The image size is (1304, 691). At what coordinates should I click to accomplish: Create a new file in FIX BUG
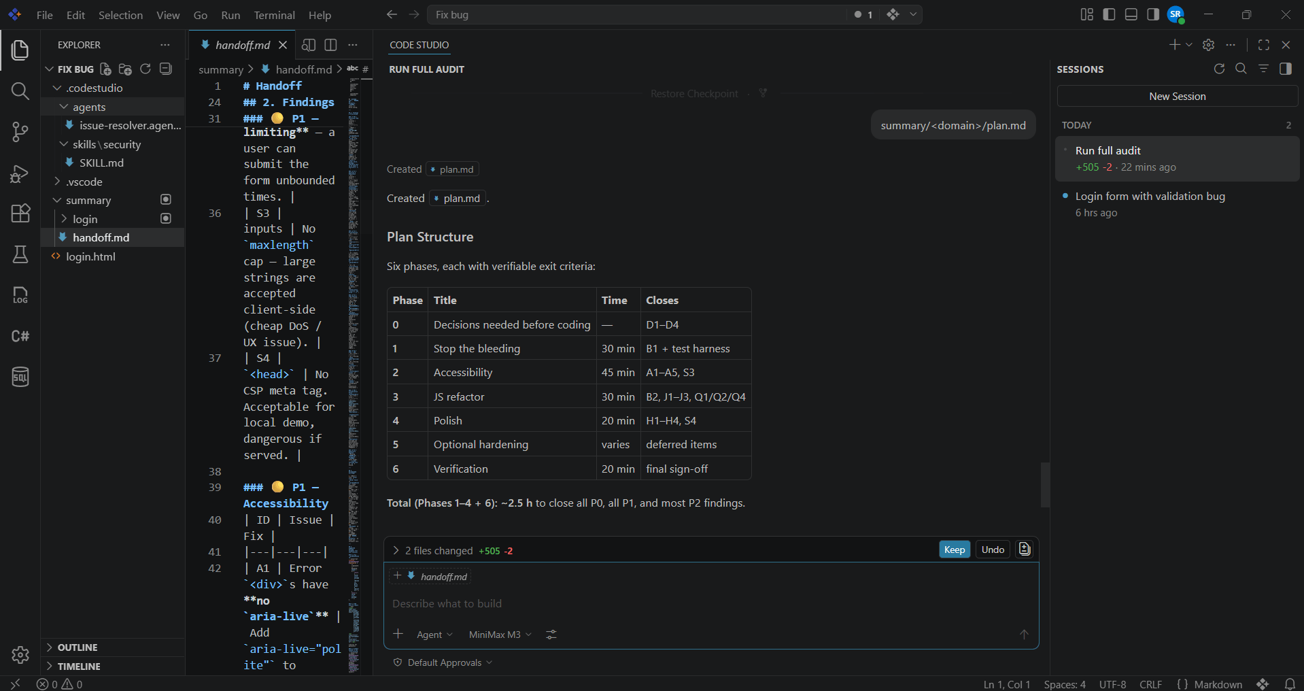(105, 69)
